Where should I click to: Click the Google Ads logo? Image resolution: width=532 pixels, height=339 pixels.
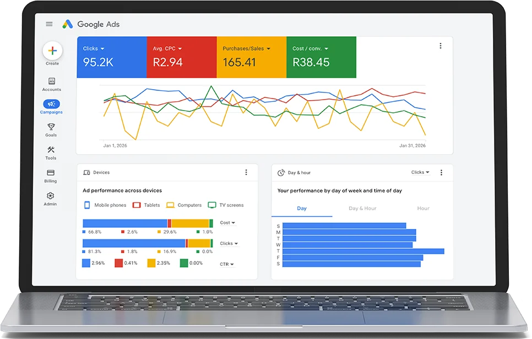click(91, 24)
